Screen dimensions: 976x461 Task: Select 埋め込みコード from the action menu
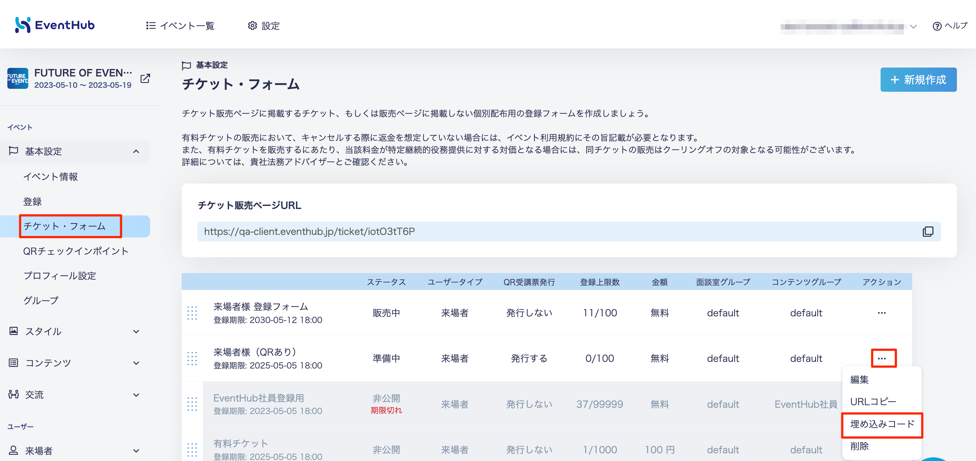[x=882, y=424]
